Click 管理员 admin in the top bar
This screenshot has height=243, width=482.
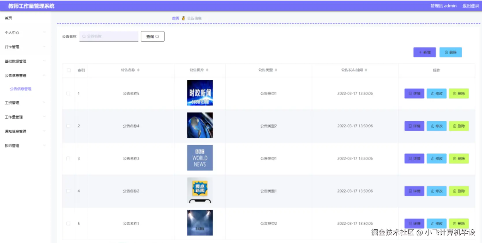[x=443, y=6]
